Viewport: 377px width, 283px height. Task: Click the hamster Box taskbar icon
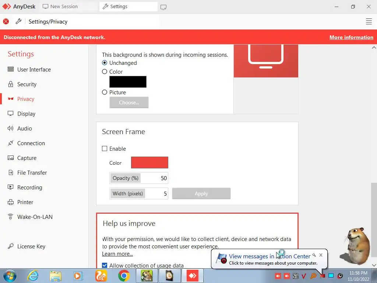147,276
